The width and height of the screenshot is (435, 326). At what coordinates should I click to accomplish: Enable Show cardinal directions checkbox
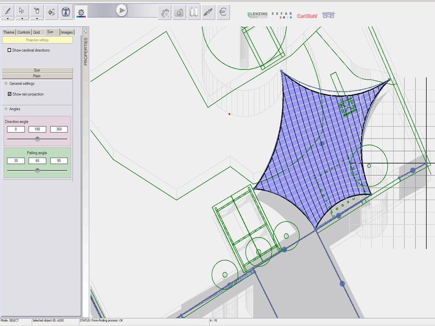click(10, 50)
